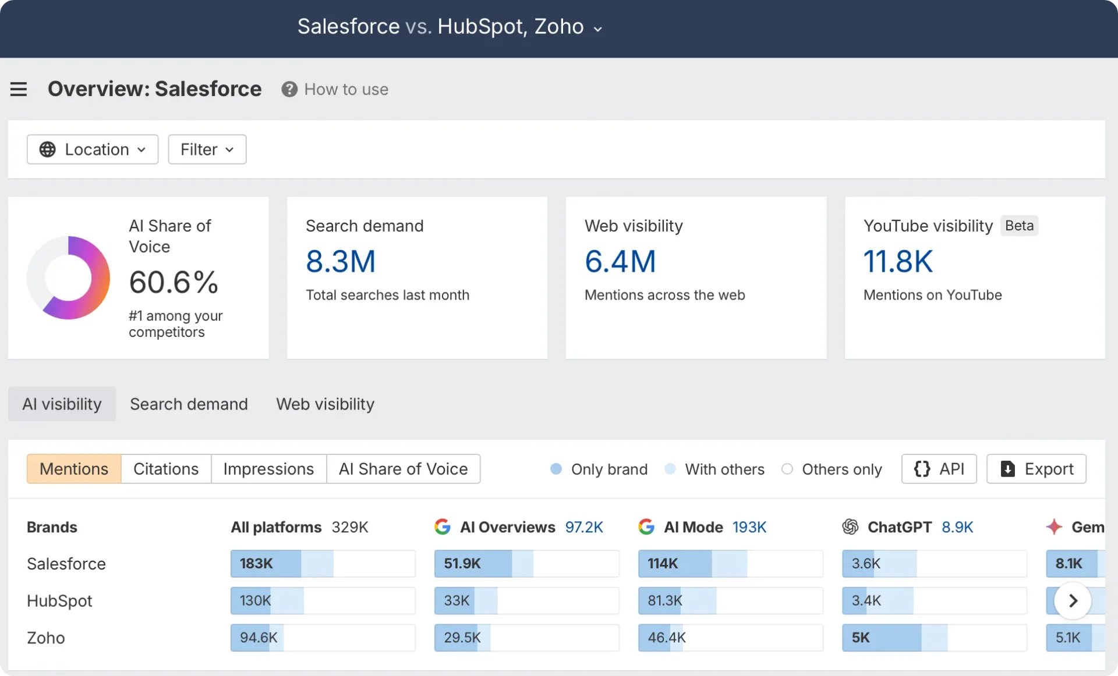The image size is (1118, 676).
Task: Open the Location dropdown
Action: tap(92, 150)
